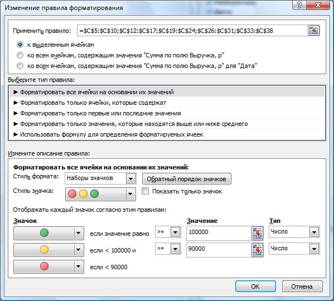Click the help question mark button in title bar
The height and width of the screenshot is (301, 334).
[299, 5]
